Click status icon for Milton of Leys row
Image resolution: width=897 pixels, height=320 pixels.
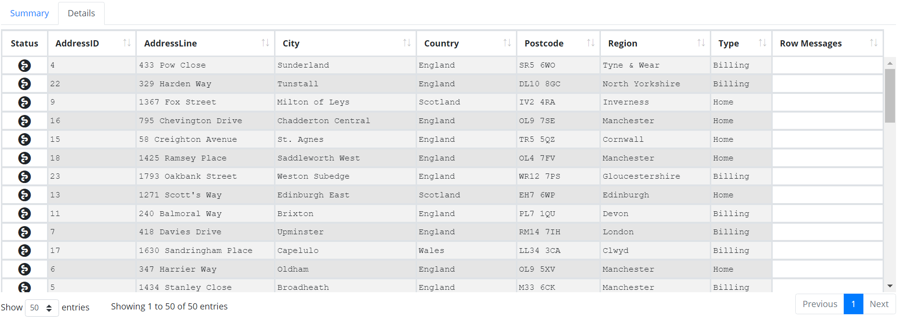(x=24, y=103)
